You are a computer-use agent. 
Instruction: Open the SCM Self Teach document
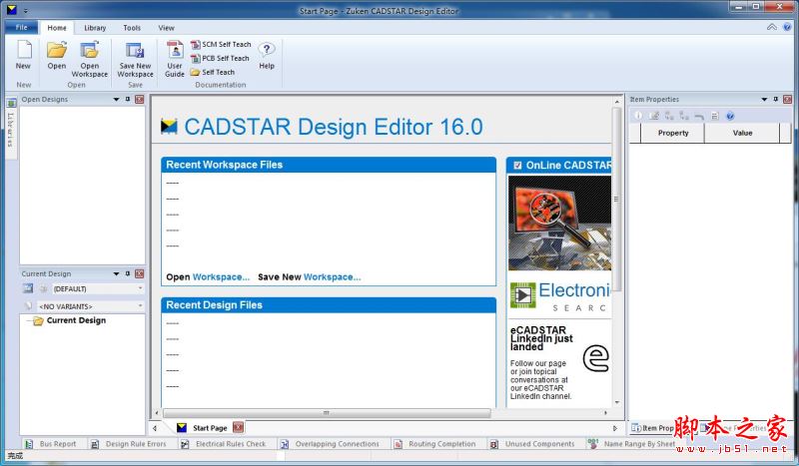click(x=221, y=45)
